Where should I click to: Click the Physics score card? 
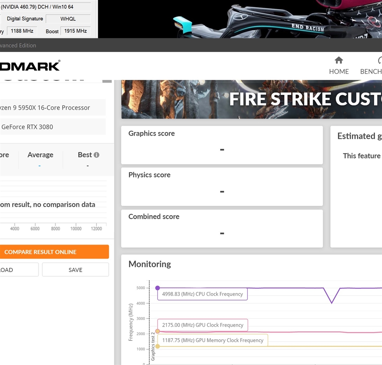pyautogui.click(x=222, y=186)
